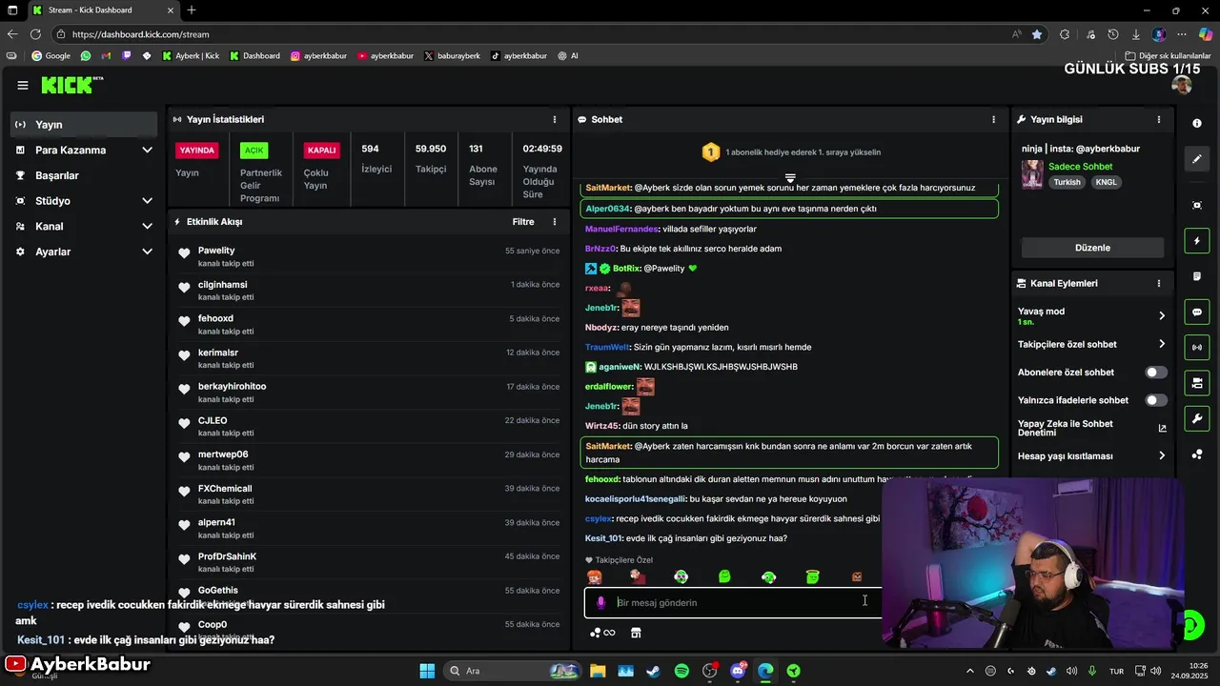Open Yayın İstatistikleri panel options menu
Image resolution: width=1220 pixels, height=686 pixels.
point(555,119)
